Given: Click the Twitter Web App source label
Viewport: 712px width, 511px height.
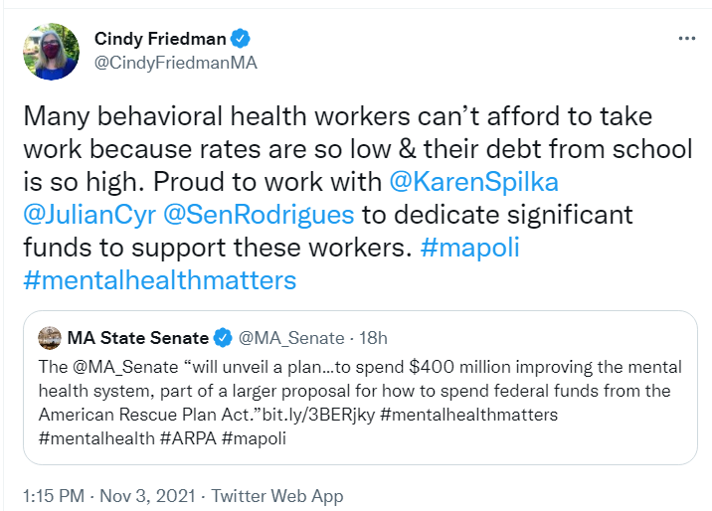Looking at the screenshot, I should click(277, 496).
